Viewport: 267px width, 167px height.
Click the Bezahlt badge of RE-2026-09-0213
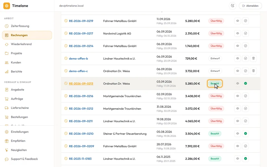point(215,83)
